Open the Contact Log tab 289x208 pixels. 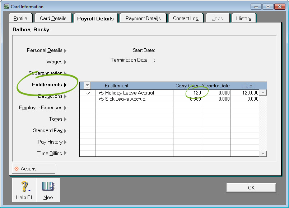click(x=186, y=19)
